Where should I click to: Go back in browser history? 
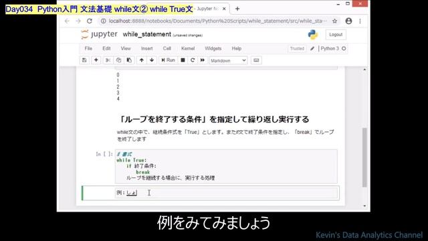[x=67, y=21]
